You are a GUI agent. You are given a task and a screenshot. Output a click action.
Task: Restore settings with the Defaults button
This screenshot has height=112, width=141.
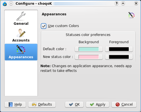(42, 104)
